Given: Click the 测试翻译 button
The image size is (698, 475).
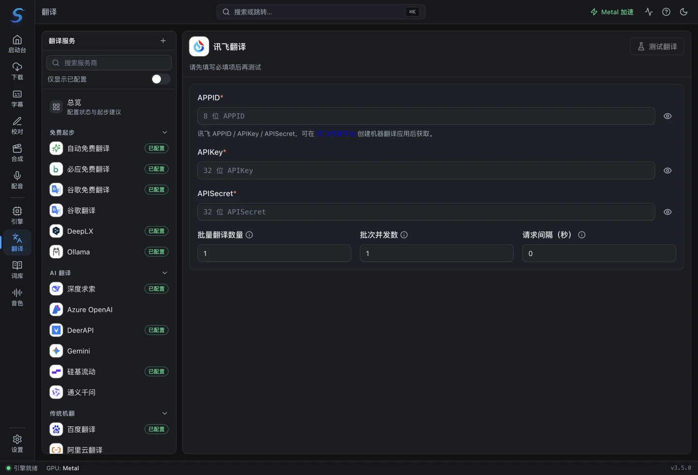Looking at the screenshot, I should tap(657, 46).
